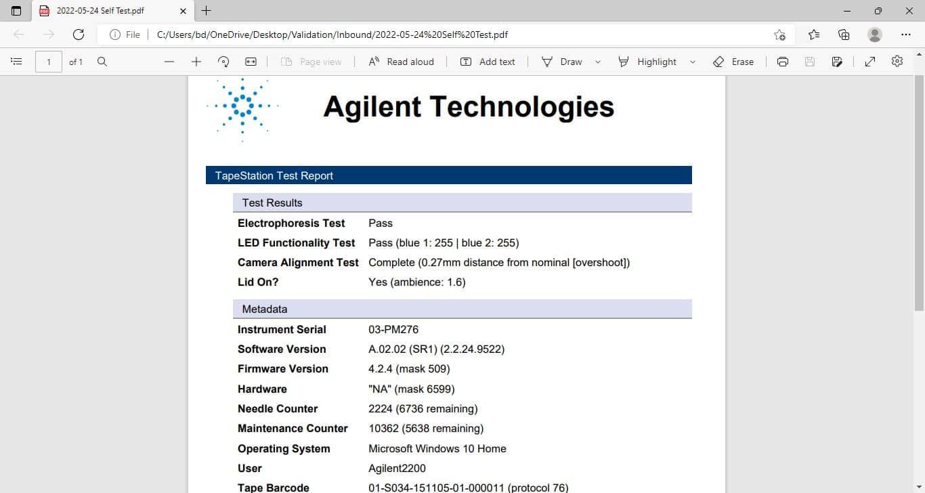Screen dimensions: 925x493
Task: Click the Metadata section title
Action: click(265, 309)
